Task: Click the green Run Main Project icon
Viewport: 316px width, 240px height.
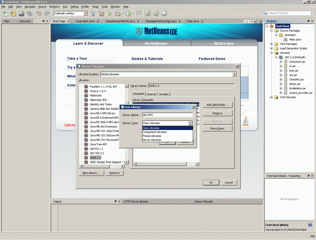Action: click(110, 14)
